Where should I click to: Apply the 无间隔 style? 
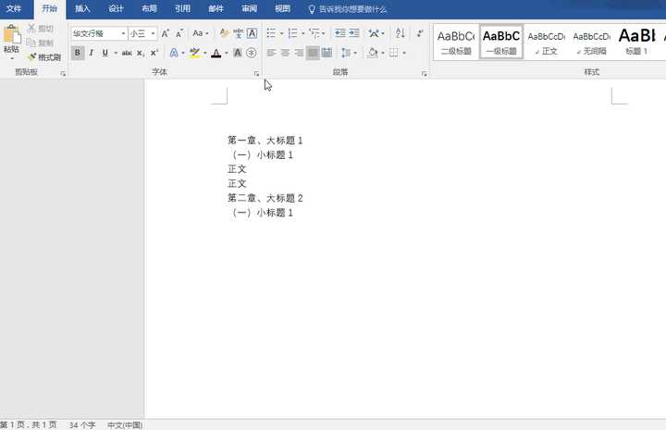pyautogui.click(x=591, y=42)
